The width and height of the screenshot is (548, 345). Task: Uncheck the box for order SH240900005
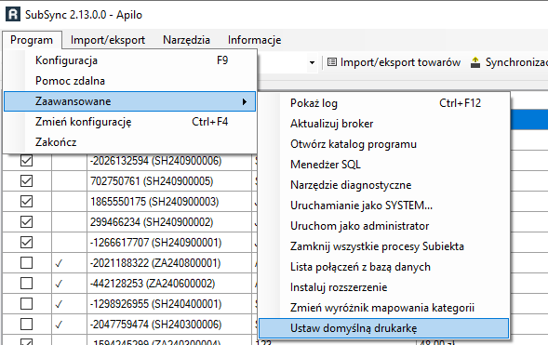tap(27, 181)
